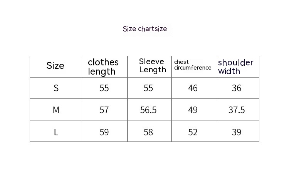
Task: Click the L size row label
Action: click(x=56, y=132)
